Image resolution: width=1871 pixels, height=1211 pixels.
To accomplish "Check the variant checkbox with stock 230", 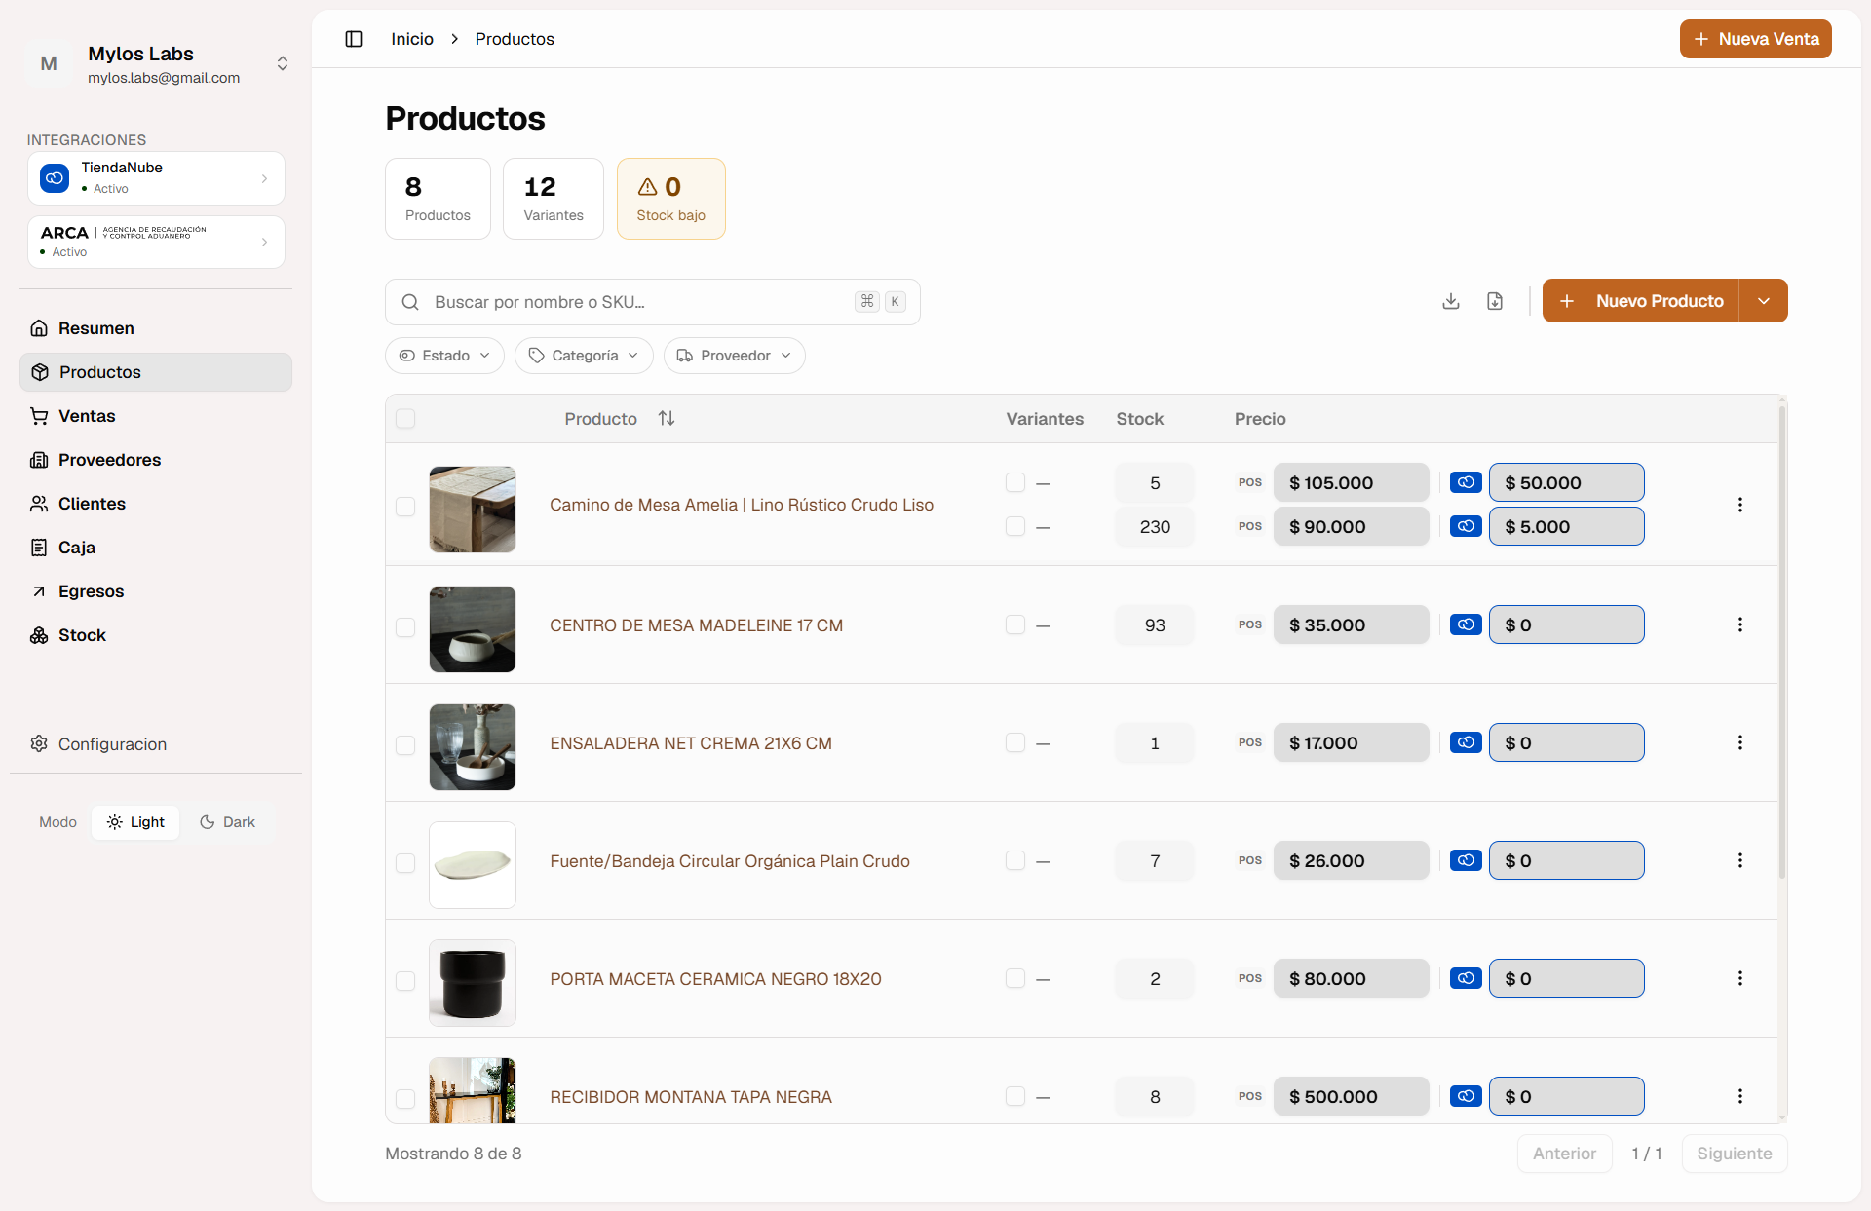I will [x=1015, y=526].
